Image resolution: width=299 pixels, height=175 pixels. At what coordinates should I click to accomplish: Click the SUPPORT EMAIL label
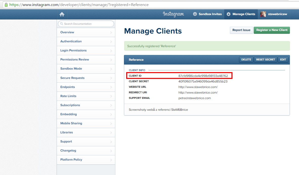pos(139,98)
